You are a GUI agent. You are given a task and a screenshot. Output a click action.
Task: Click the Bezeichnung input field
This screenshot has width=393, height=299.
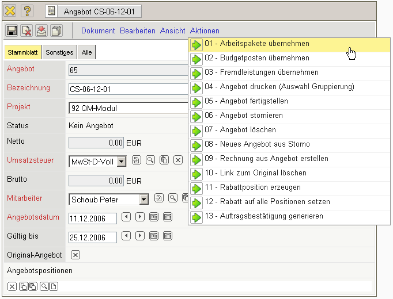tap(128, 89)
